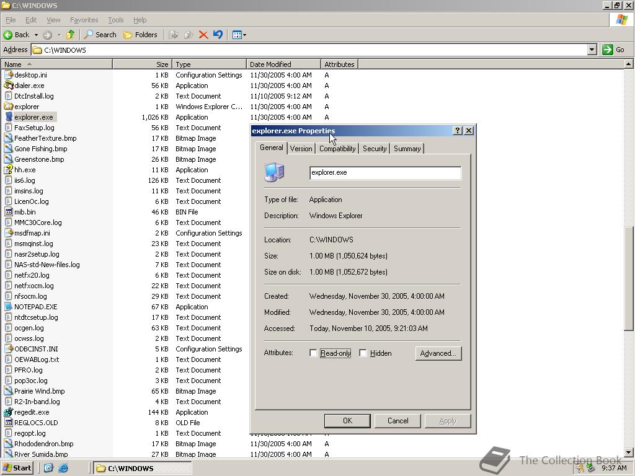Viewport: 635px width, 476px height.
Task: Click the scrollbar down arrow
Action: 628,452
